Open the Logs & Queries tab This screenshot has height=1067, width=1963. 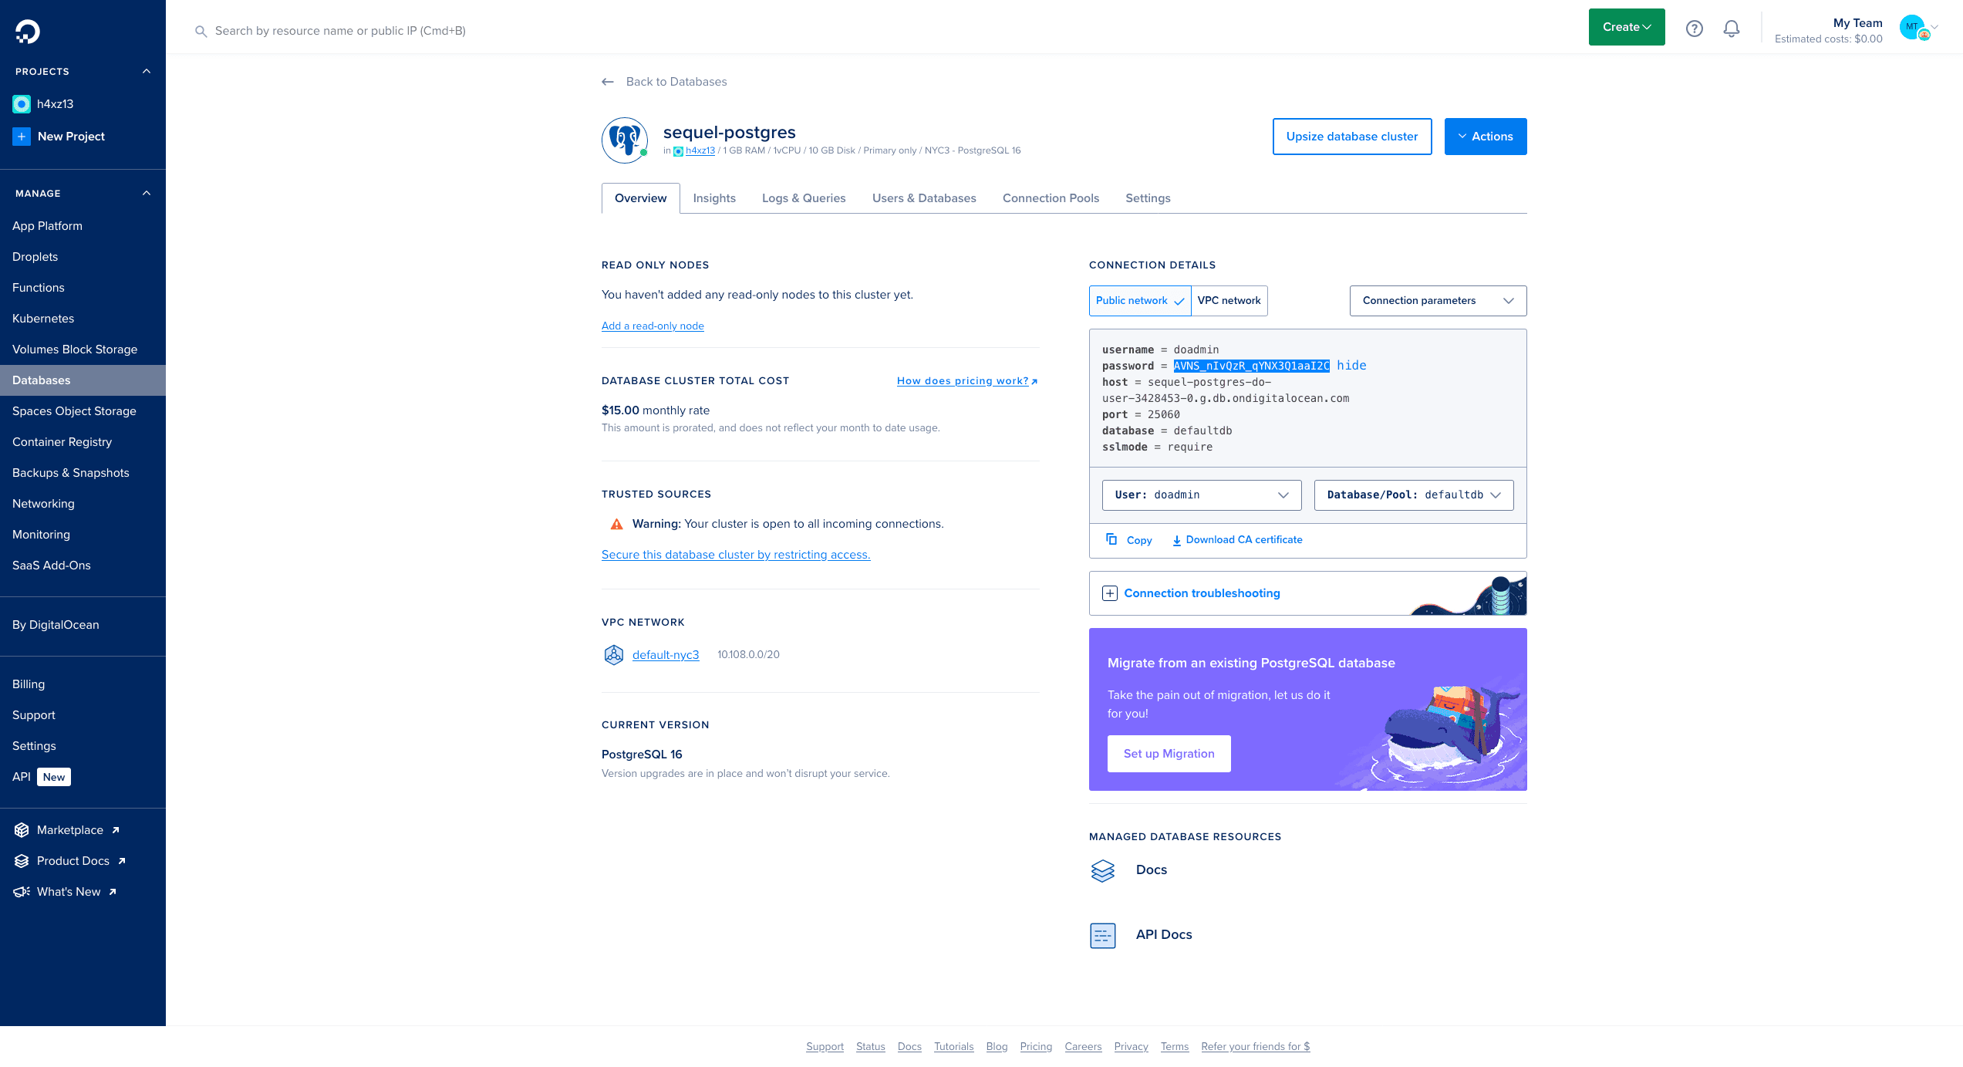point(804,198)
